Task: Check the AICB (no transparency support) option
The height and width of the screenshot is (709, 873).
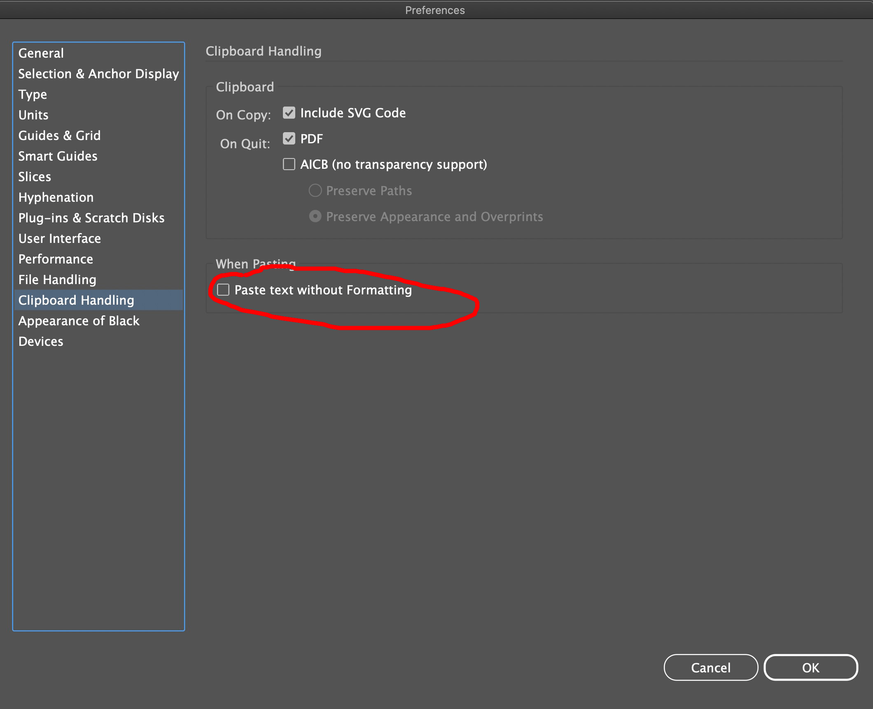Action: (x=289, y=164)
